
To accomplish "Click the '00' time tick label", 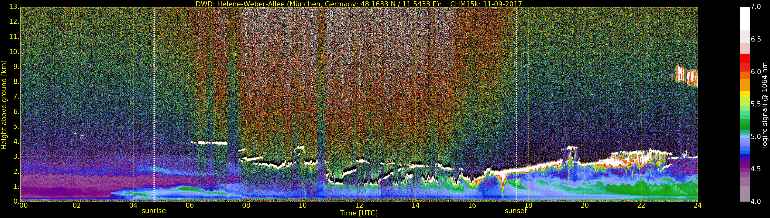I will pos(23,205).
